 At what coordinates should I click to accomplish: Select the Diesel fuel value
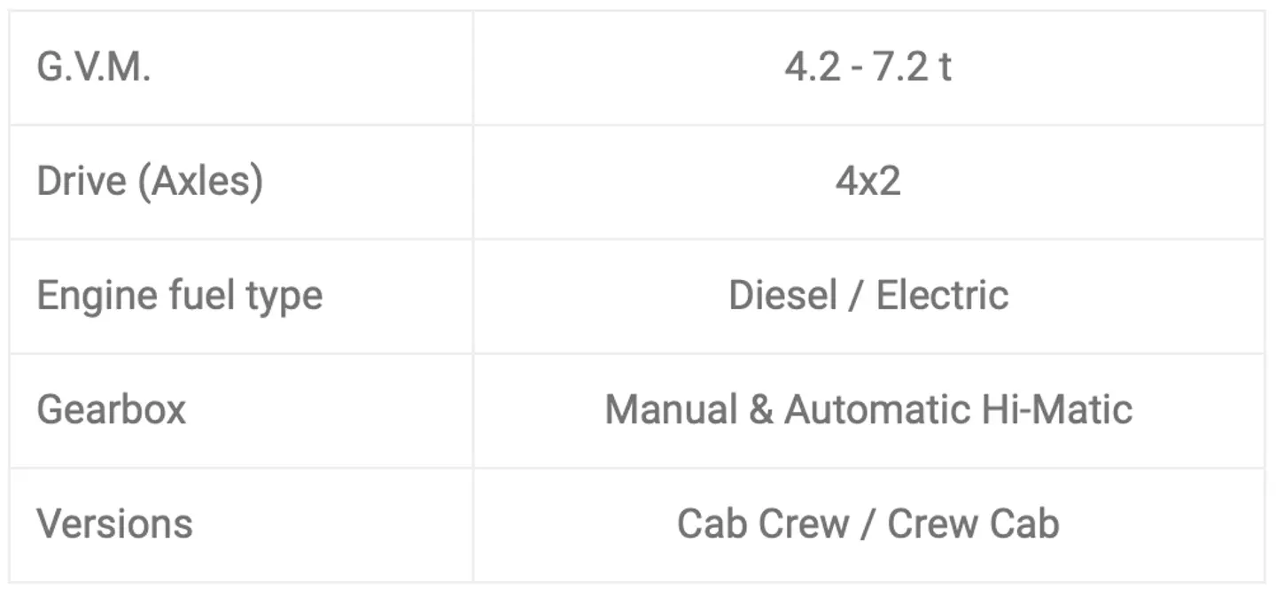[782, 296]
